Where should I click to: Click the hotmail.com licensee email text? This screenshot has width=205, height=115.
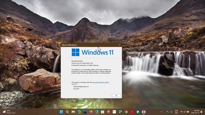tap(81, 87)
